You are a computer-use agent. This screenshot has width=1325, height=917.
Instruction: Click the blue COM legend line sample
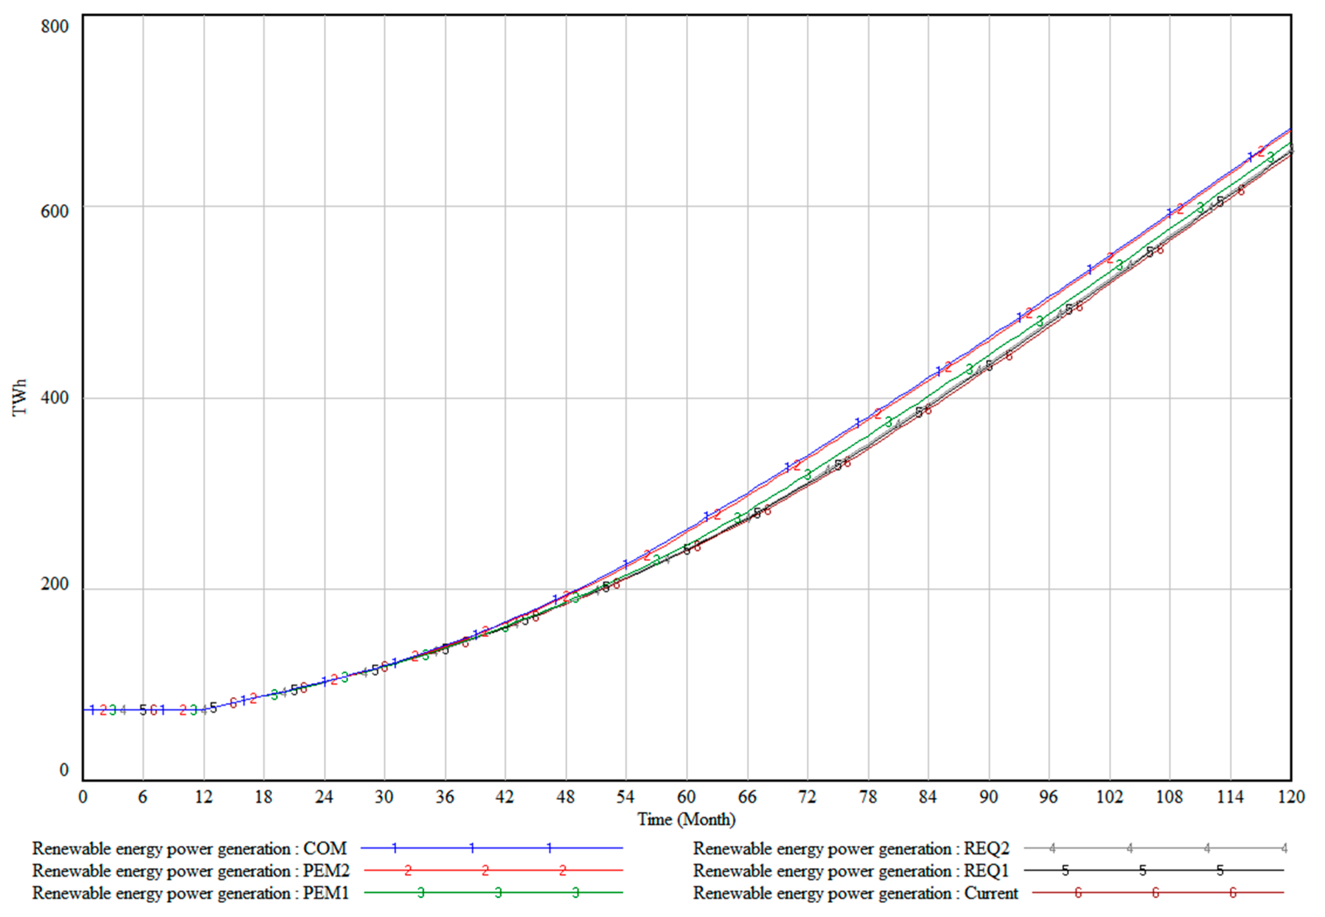[x=492, y=848]
